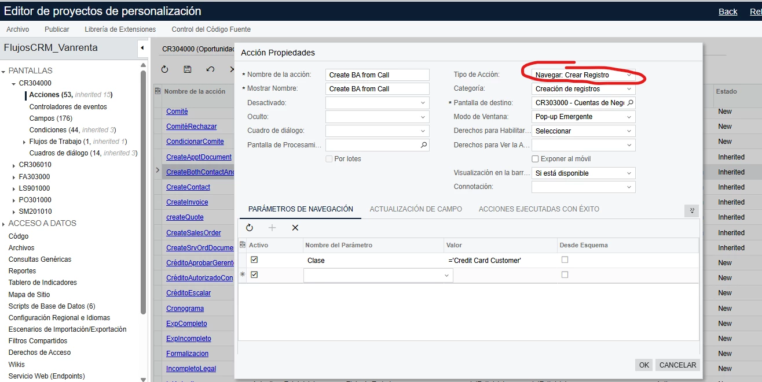Select Controladores de eventos tree item

point(68,107)
